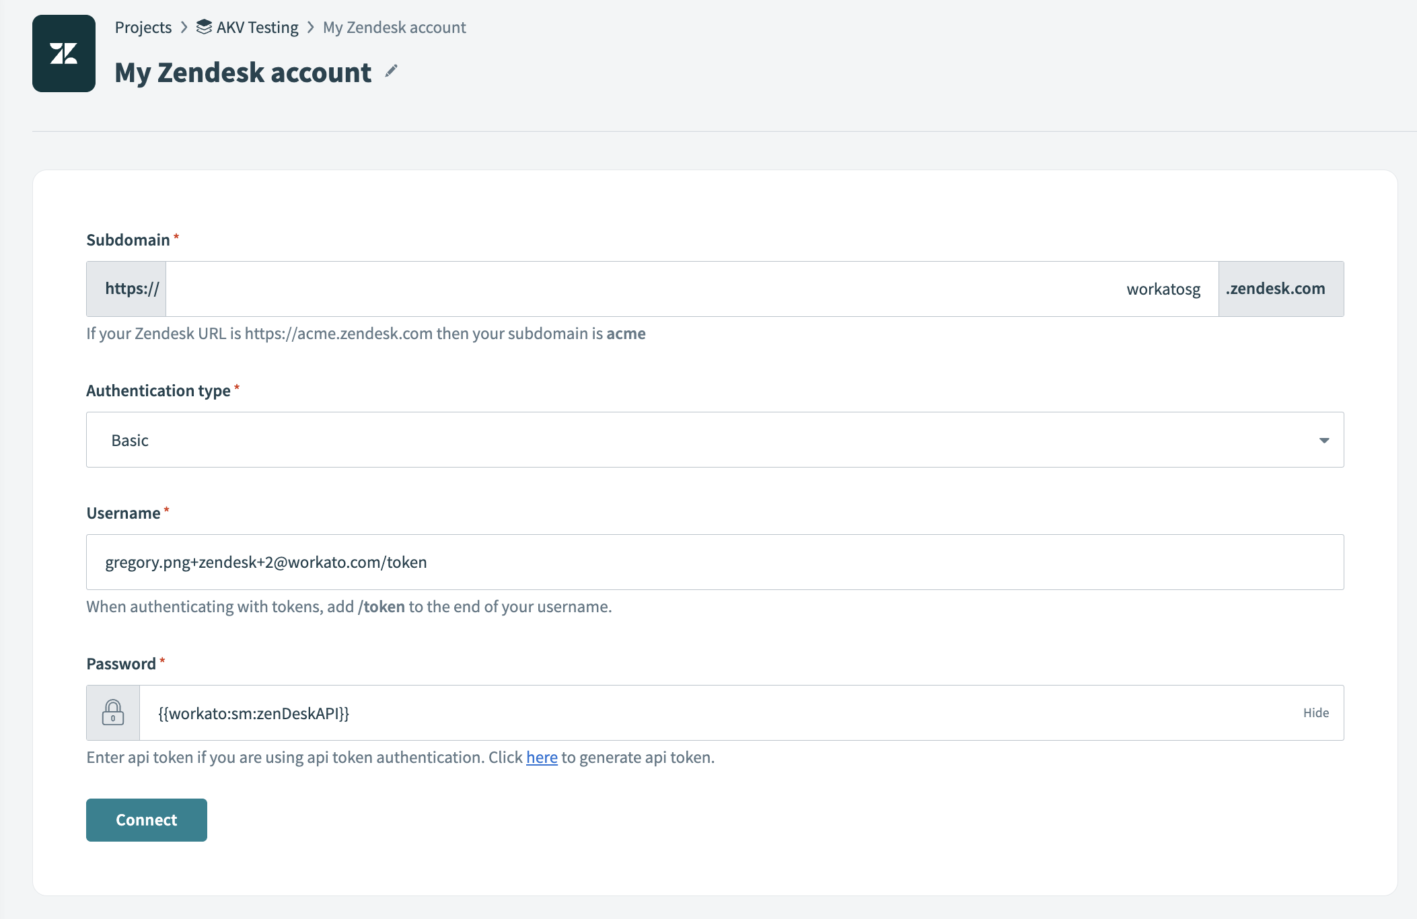This screenshot has height=919, width=1417.
Task: Click the dropdown caret on Authentication type
Action: click(1323, 439)
